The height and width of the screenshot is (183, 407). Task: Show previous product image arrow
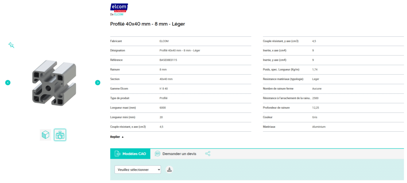pyautogui.click(x=8, y=83)
